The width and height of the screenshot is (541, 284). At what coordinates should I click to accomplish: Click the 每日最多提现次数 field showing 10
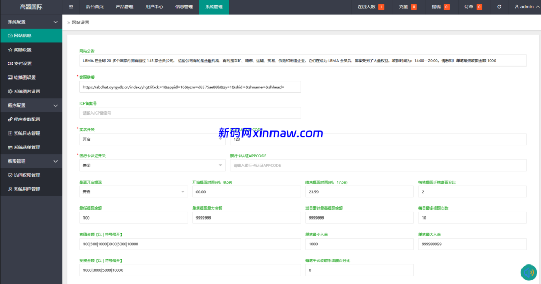pyautogui.click(x=472, y=218)
